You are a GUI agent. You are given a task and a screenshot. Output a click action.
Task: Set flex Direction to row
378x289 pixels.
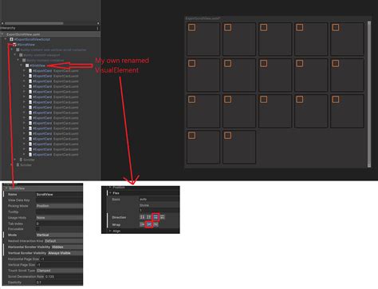(156, 217)
